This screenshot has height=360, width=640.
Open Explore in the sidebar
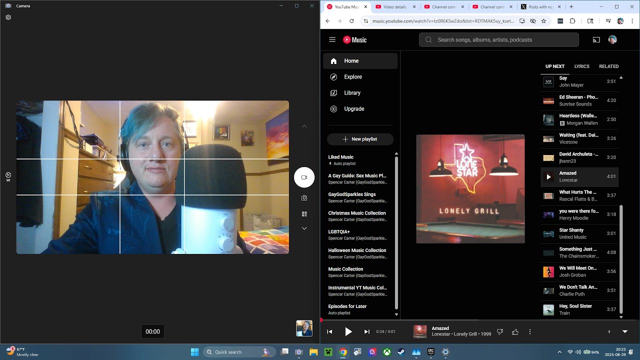360,77
